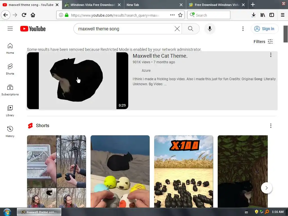Open page actions three-dot menu in address bar
288x216 pixels.
(x=172, y=15)
